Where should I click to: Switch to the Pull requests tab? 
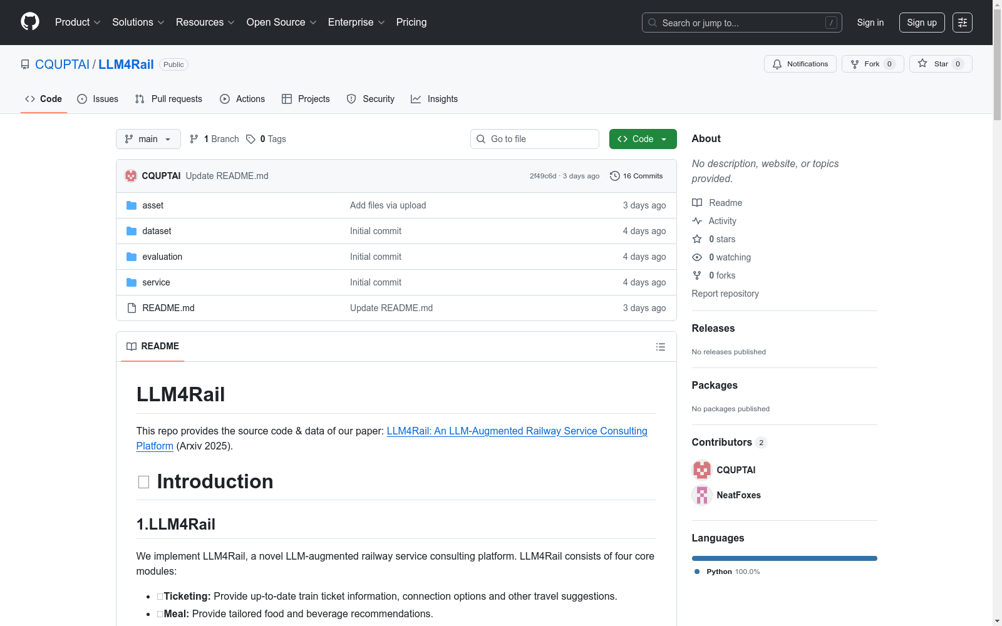[x=168, y=99]
